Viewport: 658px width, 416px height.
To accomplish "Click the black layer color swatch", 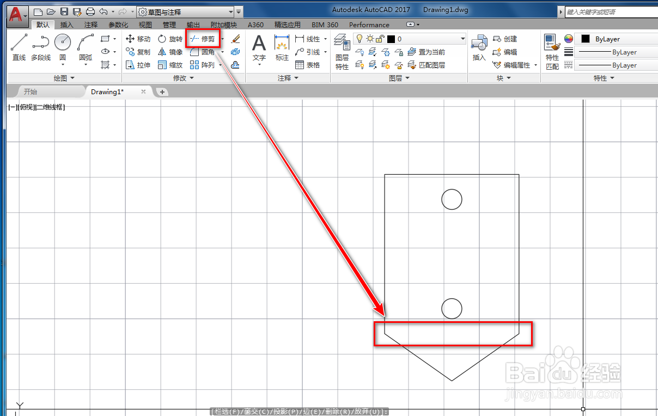I will click(x=391, y=39).
